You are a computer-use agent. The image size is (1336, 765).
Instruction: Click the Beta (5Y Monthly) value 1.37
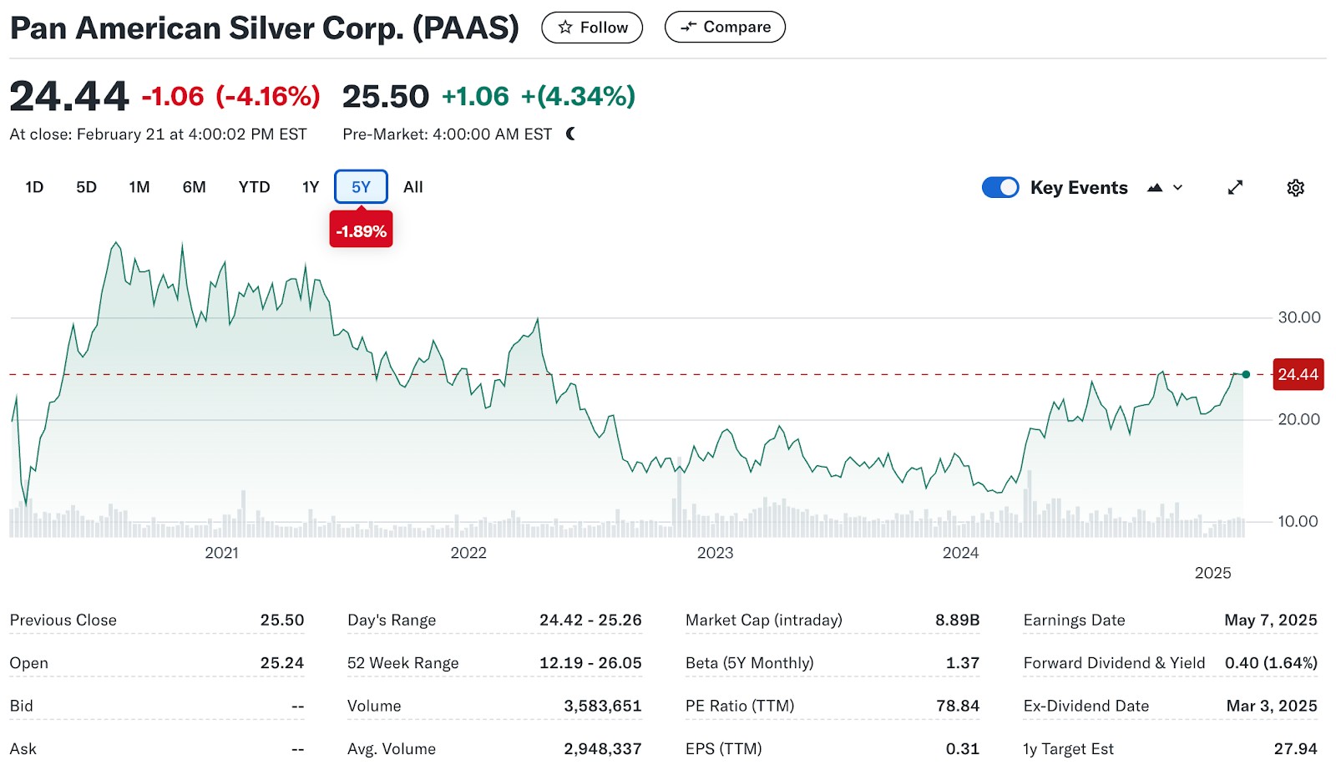pos(963,662)
